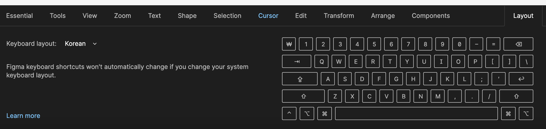Viewport: 546px width, 129px height.
Task: Click the left Option key icon
Action: pyautogui.click(x=307, y=113)
